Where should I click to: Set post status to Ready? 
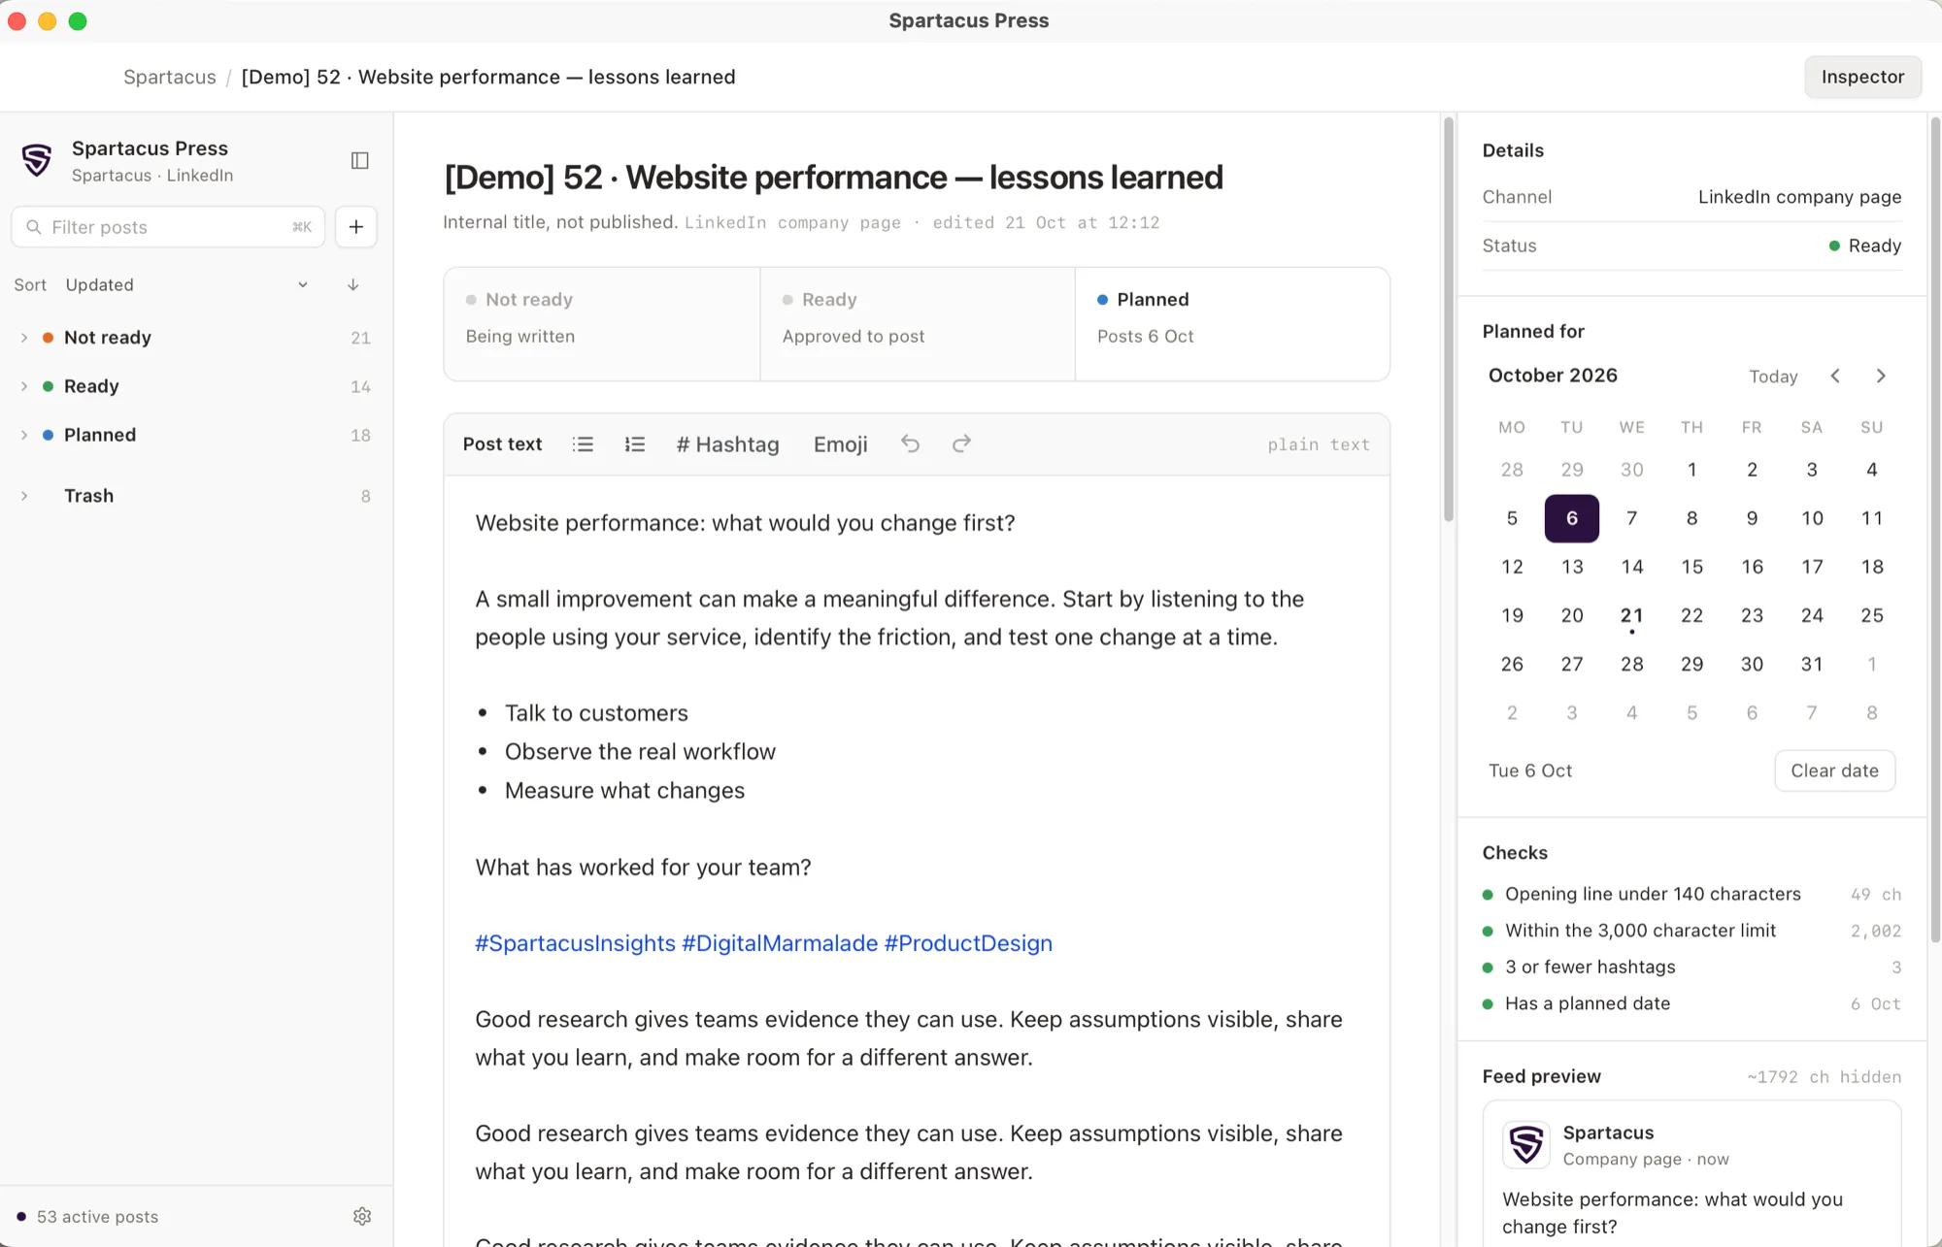pos(918,324)
